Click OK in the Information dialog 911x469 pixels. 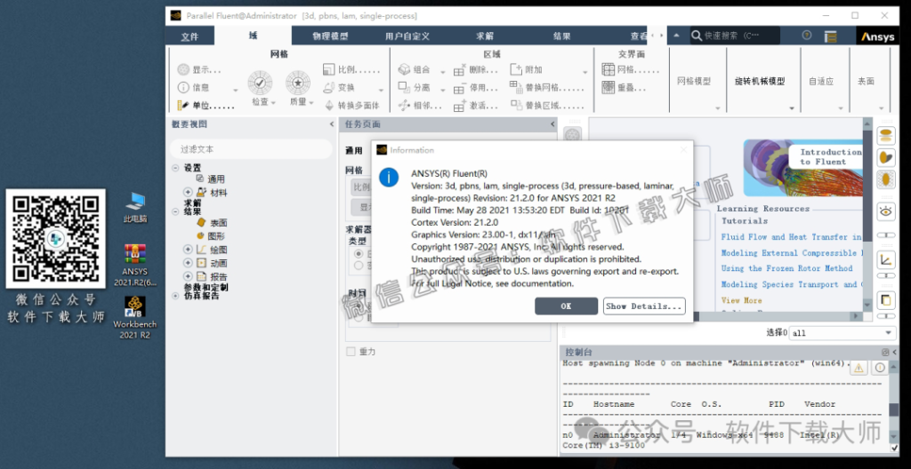pos(566,306)
